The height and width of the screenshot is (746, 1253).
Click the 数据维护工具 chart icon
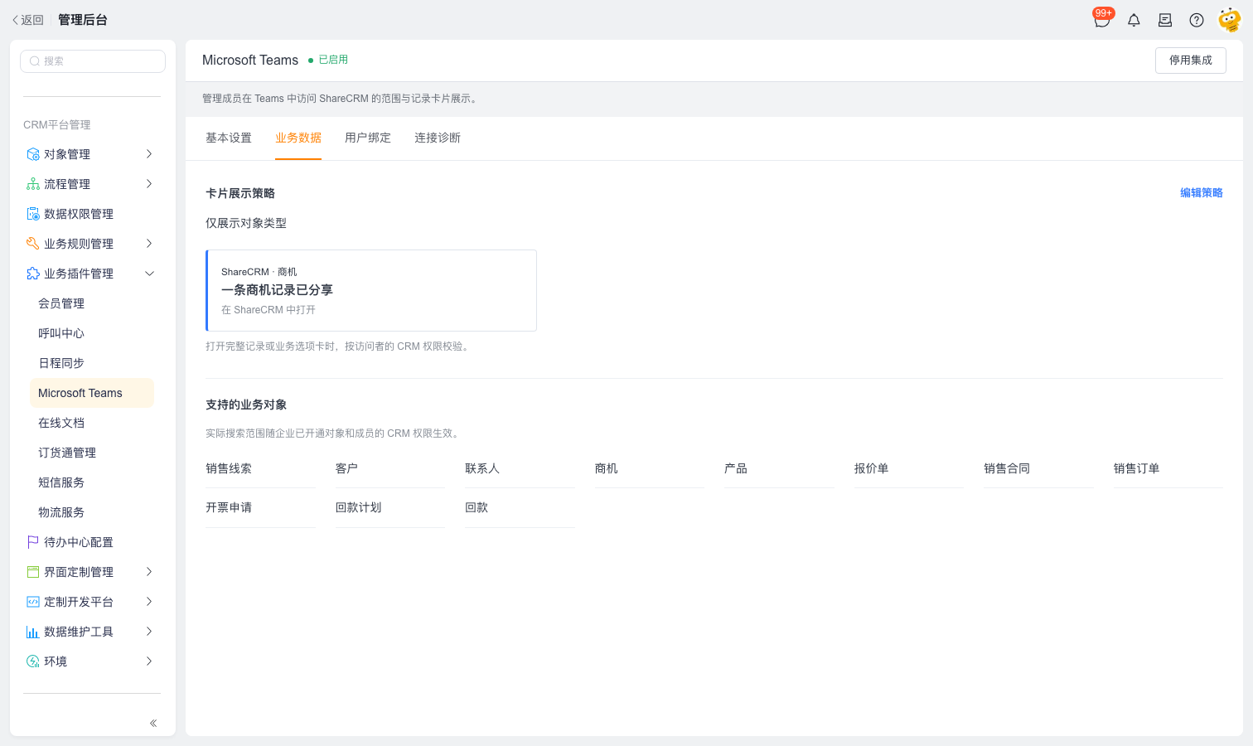(x=33, y=632)
